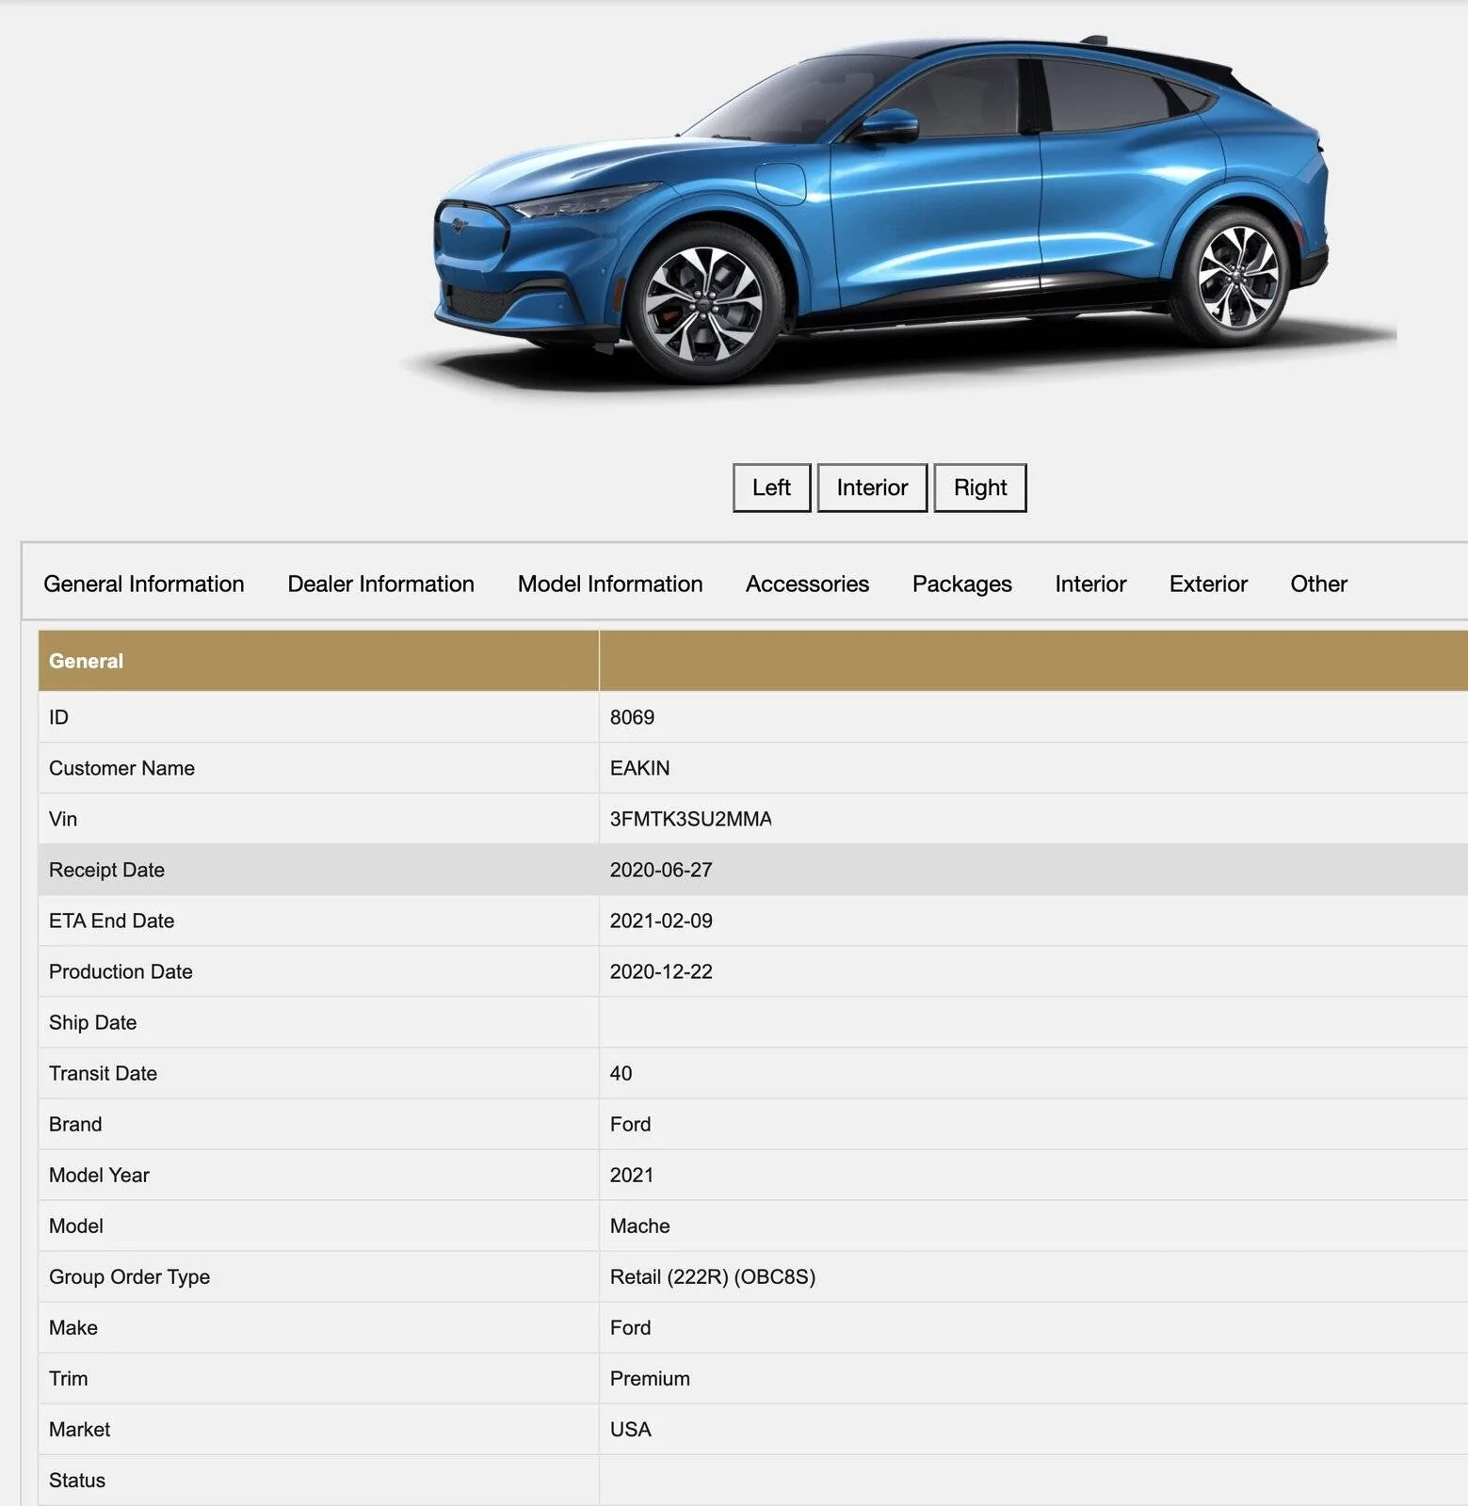
Task: Click Transit Date value 40
Action: click(621, 1073)
